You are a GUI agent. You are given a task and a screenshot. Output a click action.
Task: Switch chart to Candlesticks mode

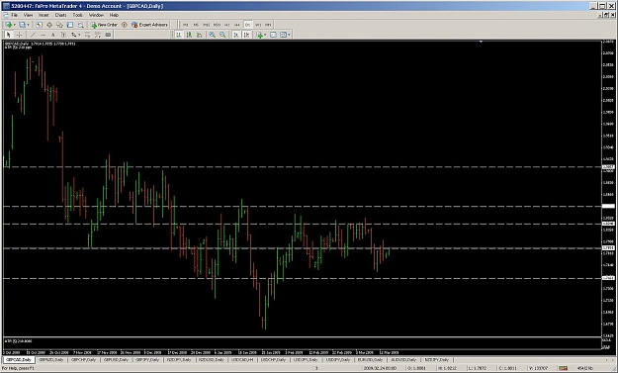click(190, 35)
